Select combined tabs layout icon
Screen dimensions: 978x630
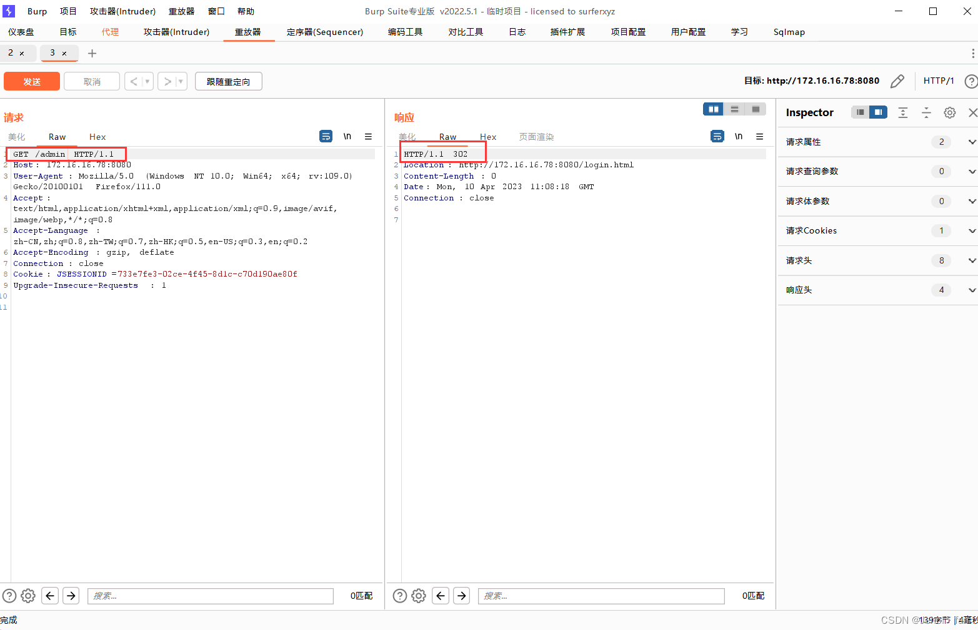click(756, 109)
